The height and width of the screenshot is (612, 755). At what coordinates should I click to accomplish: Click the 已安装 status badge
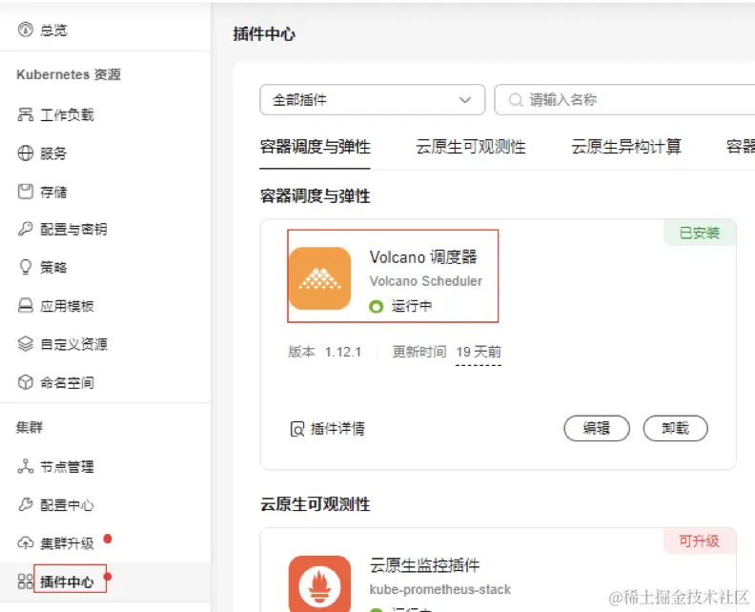pyautogui.click(x=700, y=233)
